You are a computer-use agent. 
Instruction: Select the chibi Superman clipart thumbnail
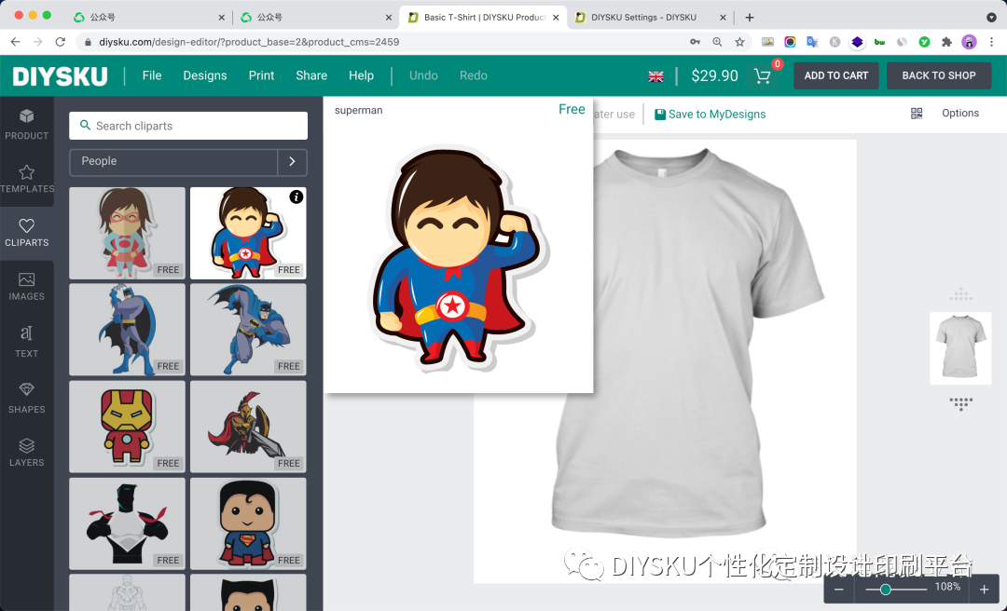(x=248, y=523)
